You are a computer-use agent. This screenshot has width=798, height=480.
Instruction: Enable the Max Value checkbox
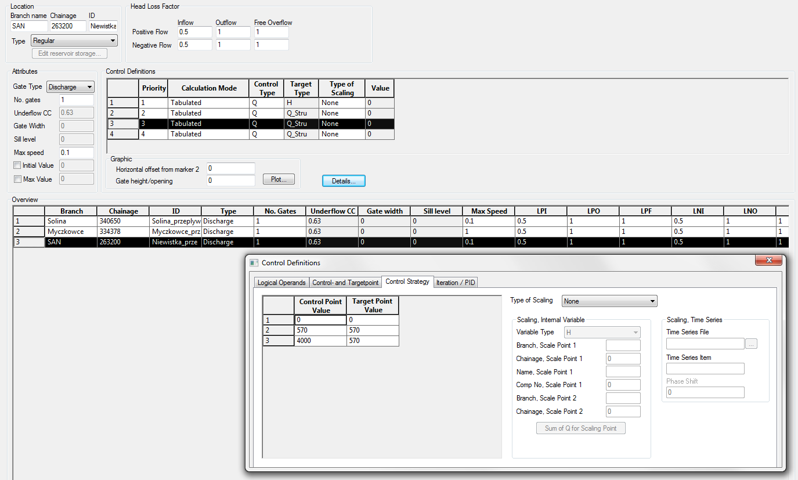(x=17, y=179)
